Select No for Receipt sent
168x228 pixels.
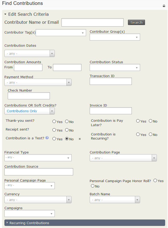click(67, 130)
